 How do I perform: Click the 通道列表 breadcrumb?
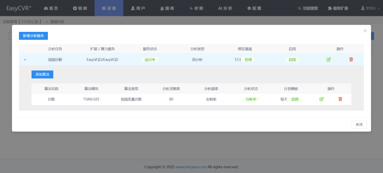pos(57,22)
